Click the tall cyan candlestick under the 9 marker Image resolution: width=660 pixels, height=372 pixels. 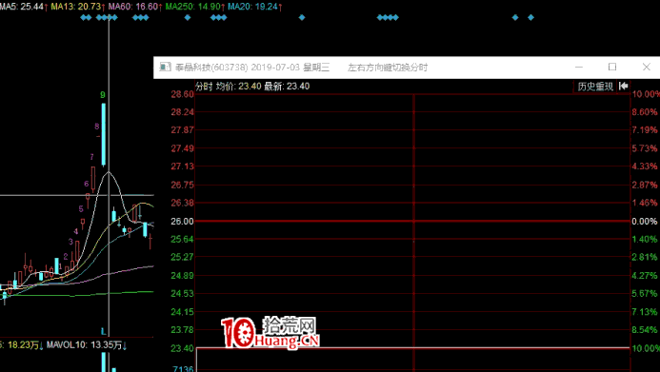(104, 134)
